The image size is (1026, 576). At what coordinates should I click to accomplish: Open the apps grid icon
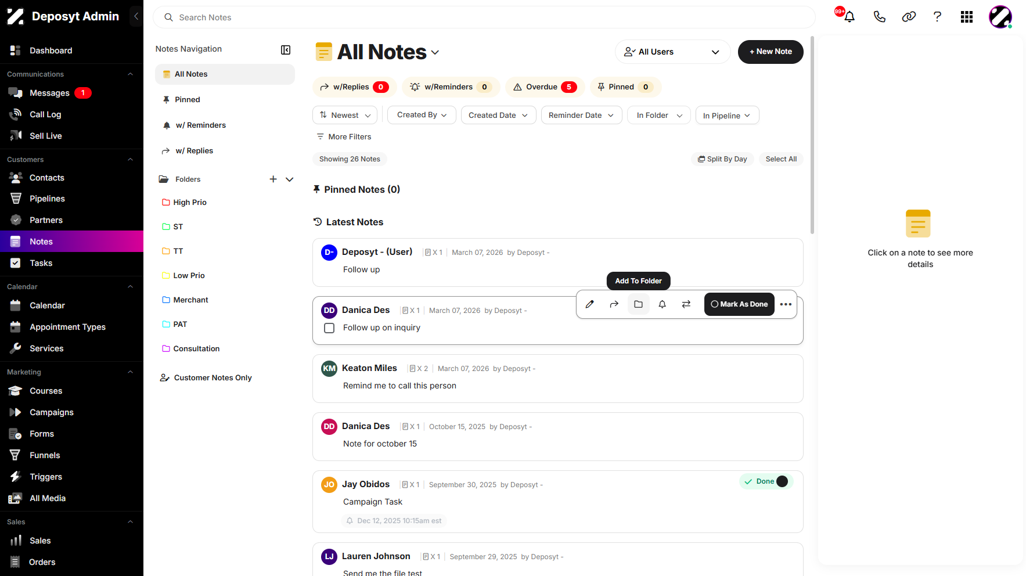[x=967, y=17]
